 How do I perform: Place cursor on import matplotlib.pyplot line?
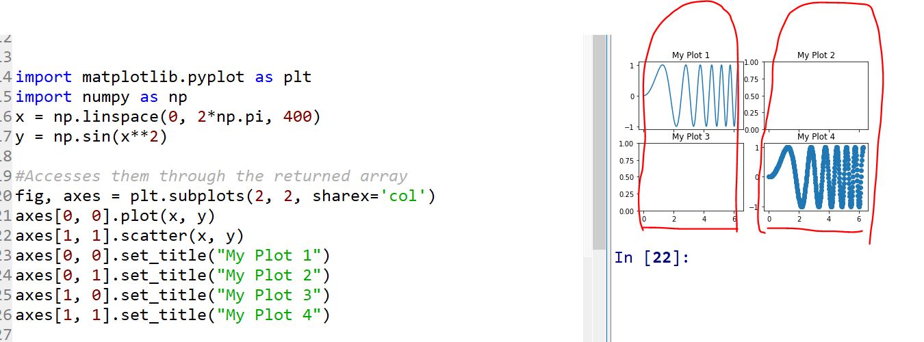163,77
